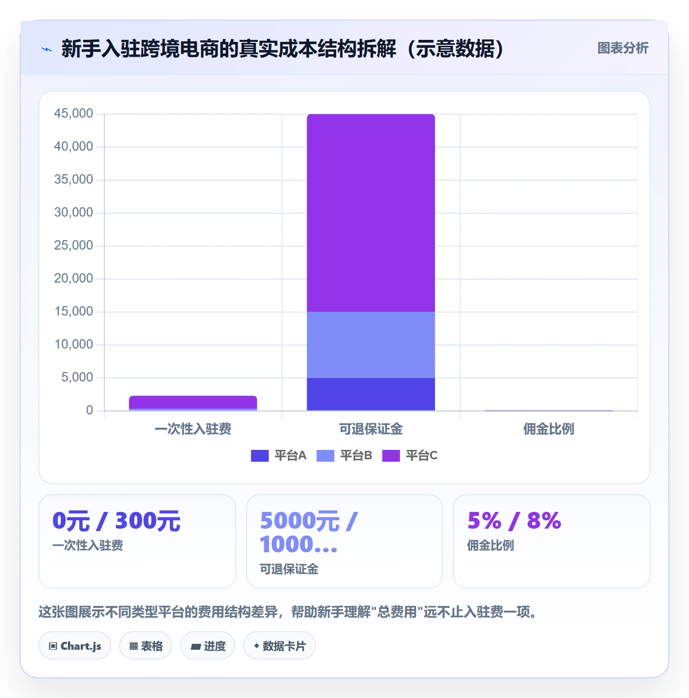Click the 一次性入驻费 bar in chart

click(193, 403)
